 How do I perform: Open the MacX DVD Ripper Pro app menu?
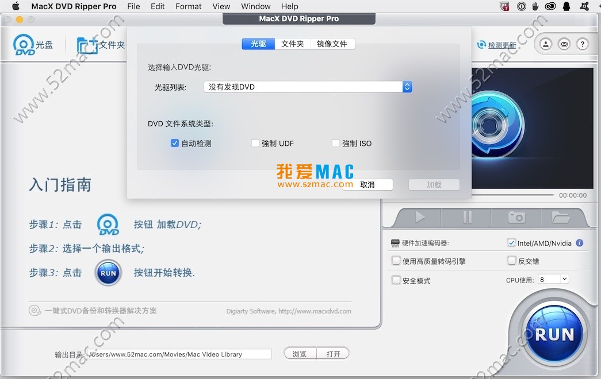pyautogui.click(x=74, y=6)
